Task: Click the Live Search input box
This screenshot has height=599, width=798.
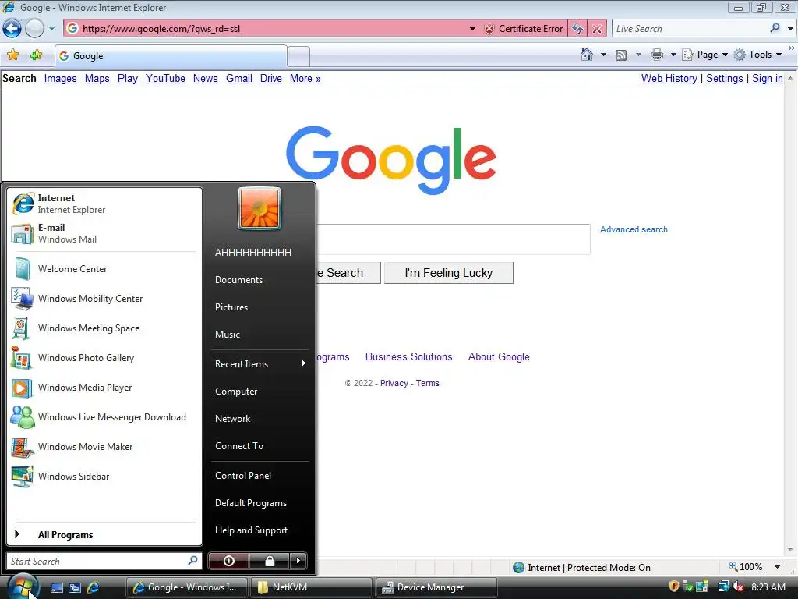Action: click(690, 29)
